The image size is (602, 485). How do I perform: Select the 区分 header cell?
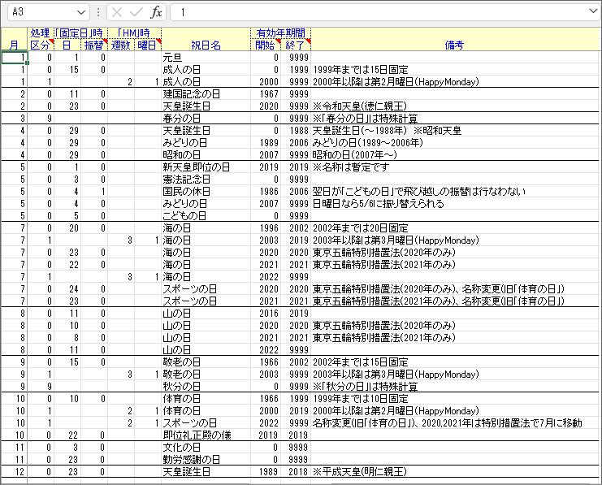(x=41, y=45)
